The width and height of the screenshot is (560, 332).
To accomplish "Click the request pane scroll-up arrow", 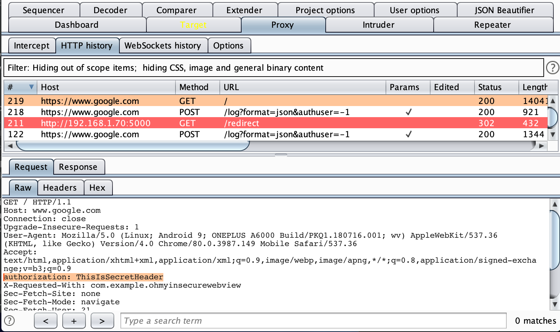I will point(554,204).
